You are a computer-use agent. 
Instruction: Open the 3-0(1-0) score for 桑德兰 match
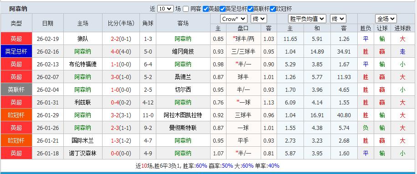click(x=121, y=77)
